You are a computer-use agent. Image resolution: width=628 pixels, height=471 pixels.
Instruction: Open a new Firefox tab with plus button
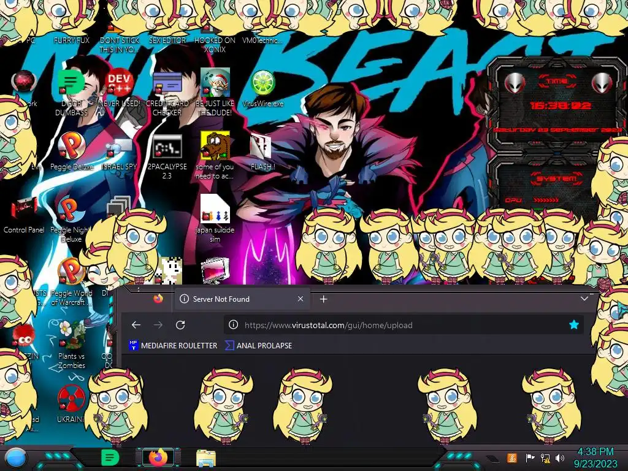coord(324,299)
